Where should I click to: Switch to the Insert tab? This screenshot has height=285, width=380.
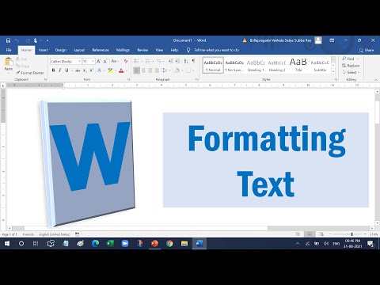point(44,50)
